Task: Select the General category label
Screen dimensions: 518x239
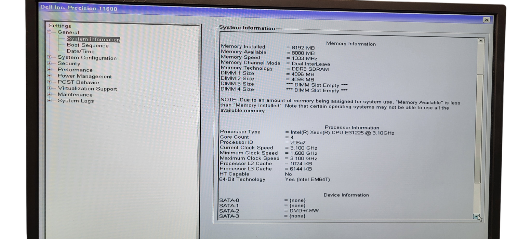Action: coord(68,32)
